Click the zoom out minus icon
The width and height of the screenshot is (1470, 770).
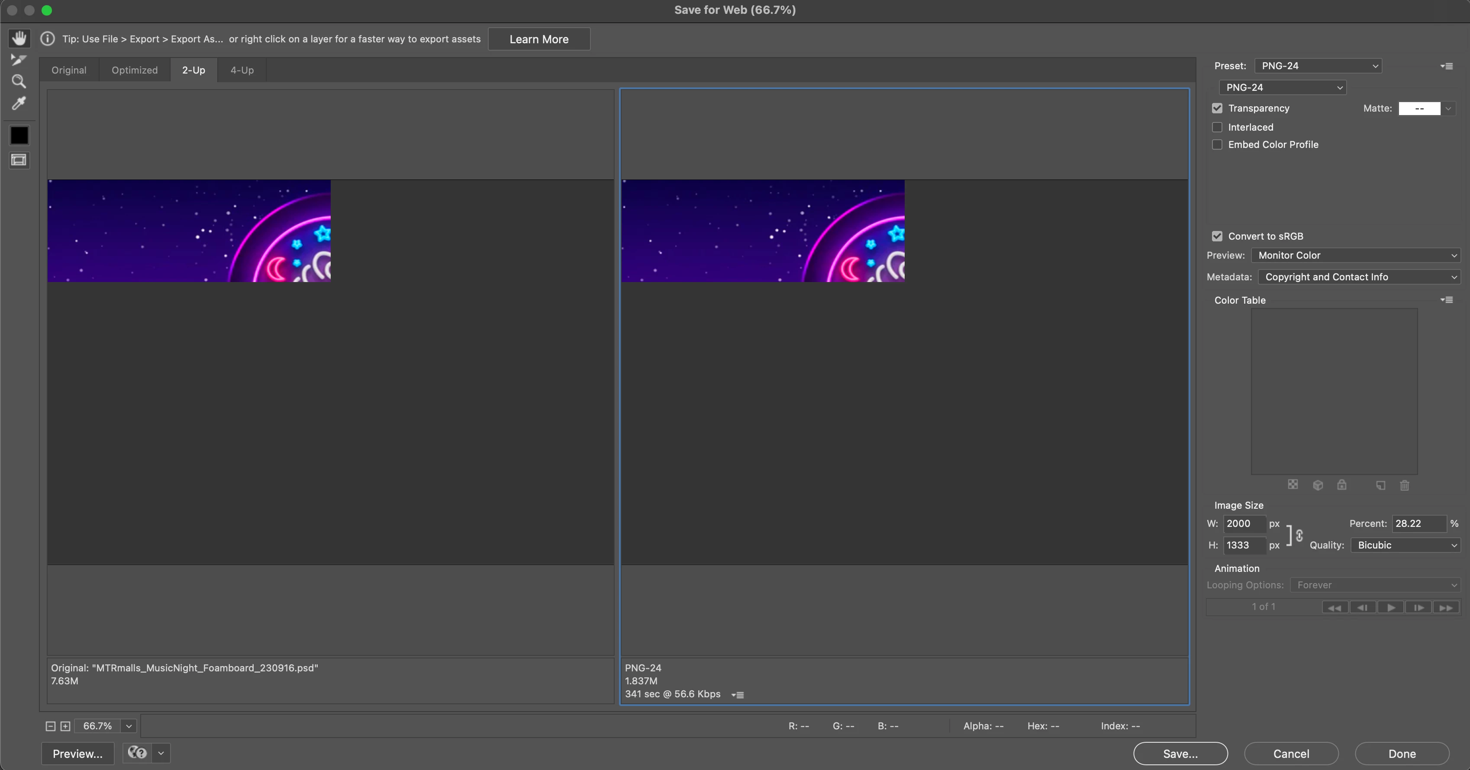[x=50, y=726]
